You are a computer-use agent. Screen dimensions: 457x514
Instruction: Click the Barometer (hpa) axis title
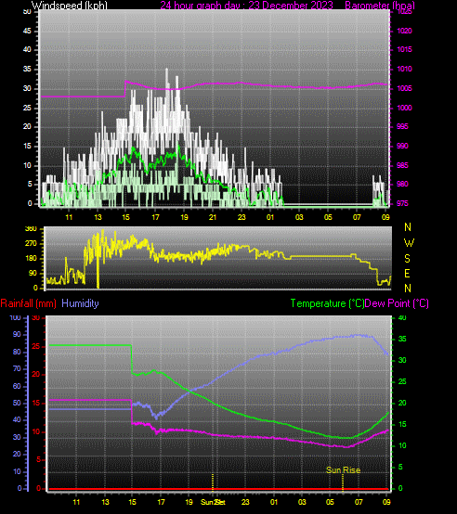(380, 6)
